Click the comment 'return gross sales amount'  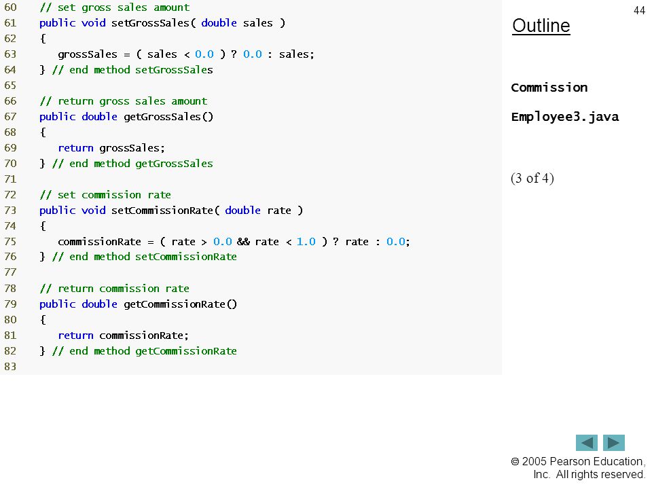point(124,101)
